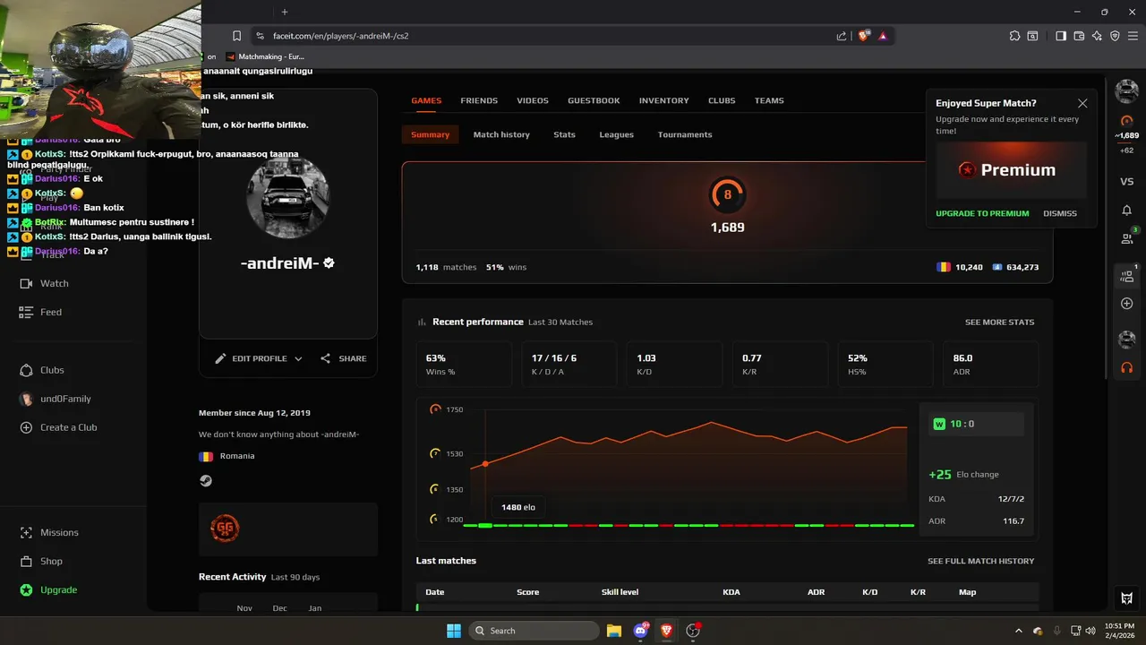The width and height of the screenshot is (1146, 645).
Task: Open the Brave Shields lion icon
Action: 864,36
